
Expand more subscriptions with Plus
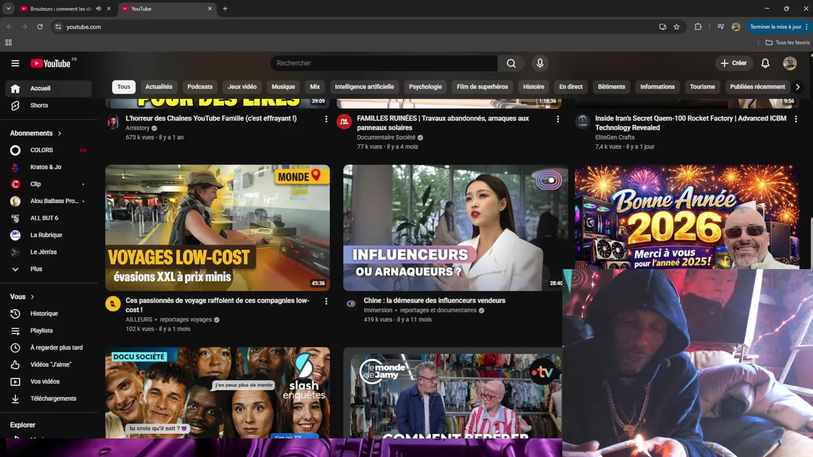coord(48,269)
